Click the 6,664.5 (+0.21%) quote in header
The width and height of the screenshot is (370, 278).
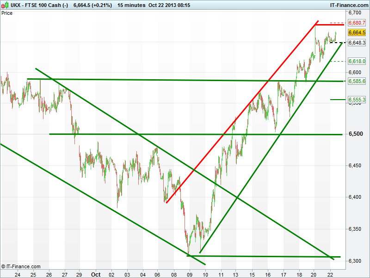pos(93,5)
